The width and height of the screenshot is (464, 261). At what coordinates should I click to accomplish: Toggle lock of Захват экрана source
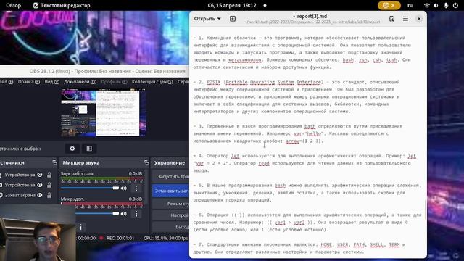point(49,195)
